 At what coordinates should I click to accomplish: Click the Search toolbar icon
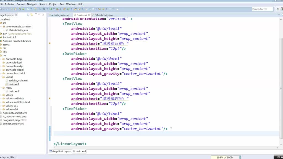pos(79,9)
